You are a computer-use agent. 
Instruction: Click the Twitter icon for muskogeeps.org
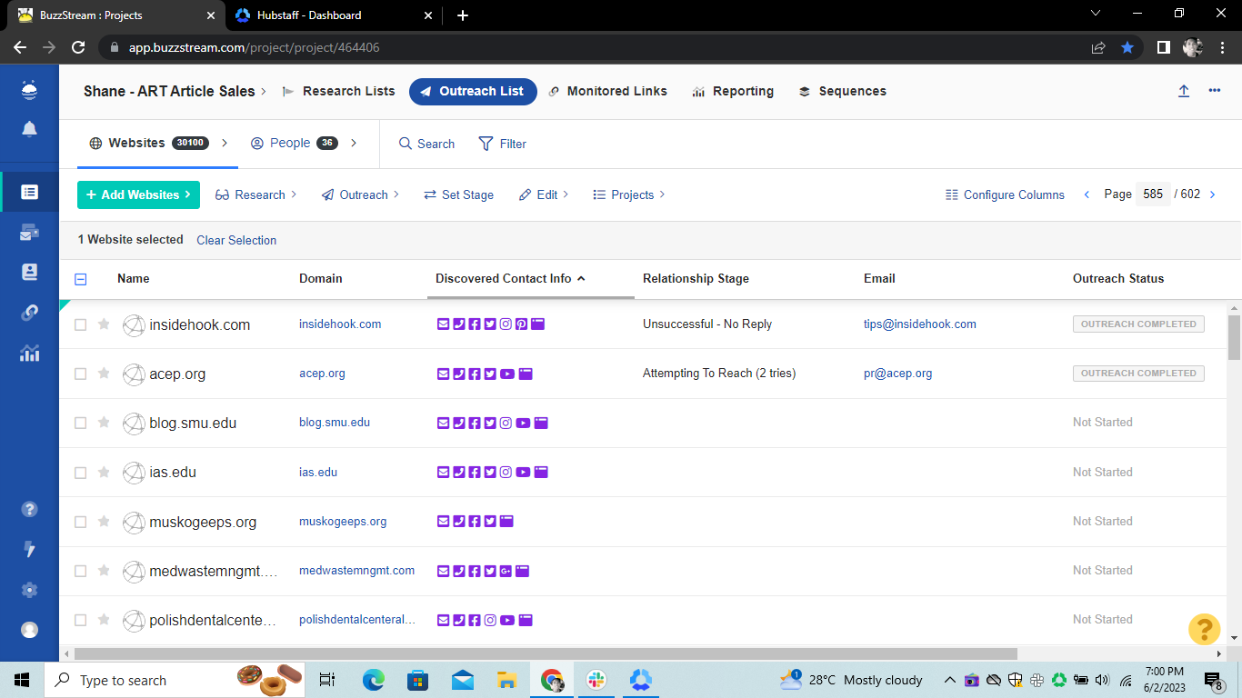pyautogui.click(x=490, y=522)
